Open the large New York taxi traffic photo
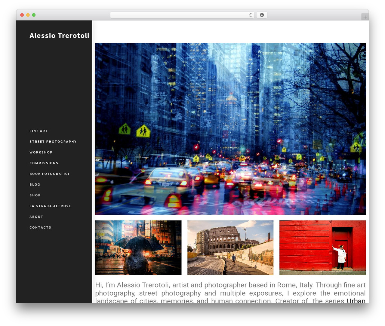Screen dimensions: 385x326 230,129
